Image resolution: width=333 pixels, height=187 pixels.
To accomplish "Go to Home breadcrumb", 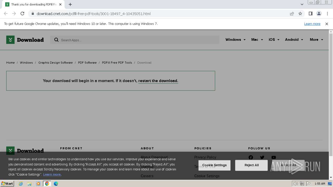I will (10, 63).
